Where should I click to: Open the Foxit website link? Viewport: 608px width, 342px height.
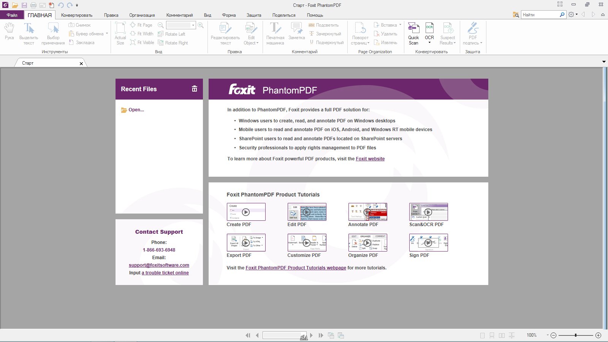click(370, 159)
